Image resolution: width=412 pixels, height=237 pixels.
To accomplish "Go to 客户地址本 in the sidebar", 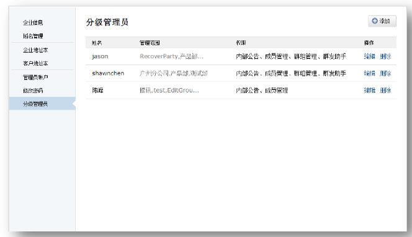I will click(35, 63).
